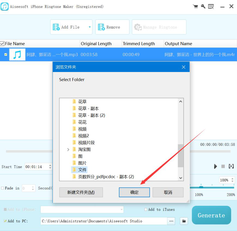Open the Add File dropdown arrow

(90, 27)
